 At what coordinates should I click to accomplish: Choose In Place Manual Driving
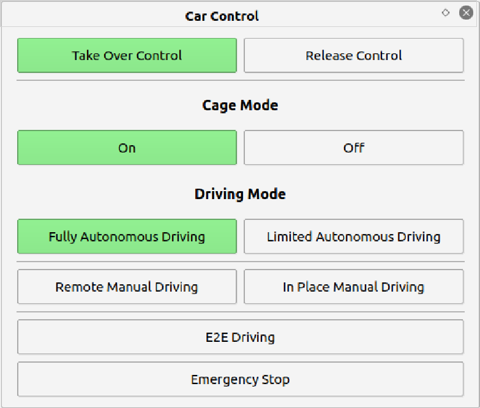tap(354, 287)
